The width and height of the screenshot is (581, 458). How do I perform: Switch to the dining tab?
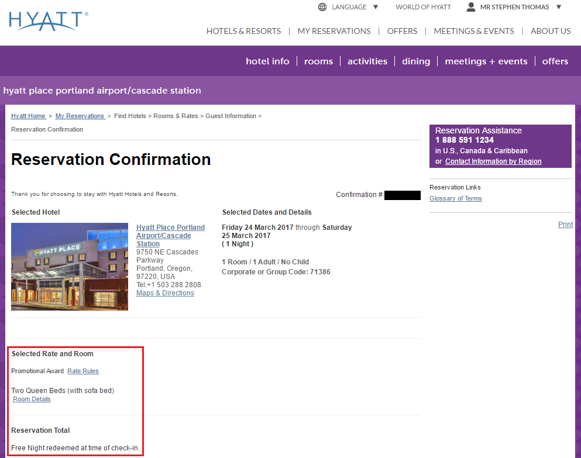pos(415,61)
